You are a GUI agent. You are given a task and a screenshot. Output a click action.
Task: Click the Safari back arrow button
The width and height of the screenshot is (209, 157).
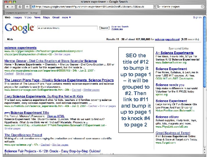tap(7, 7)
